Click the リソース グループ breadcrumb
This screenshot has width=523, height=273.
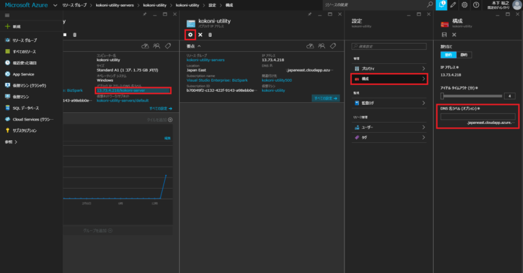pos(74,5)
